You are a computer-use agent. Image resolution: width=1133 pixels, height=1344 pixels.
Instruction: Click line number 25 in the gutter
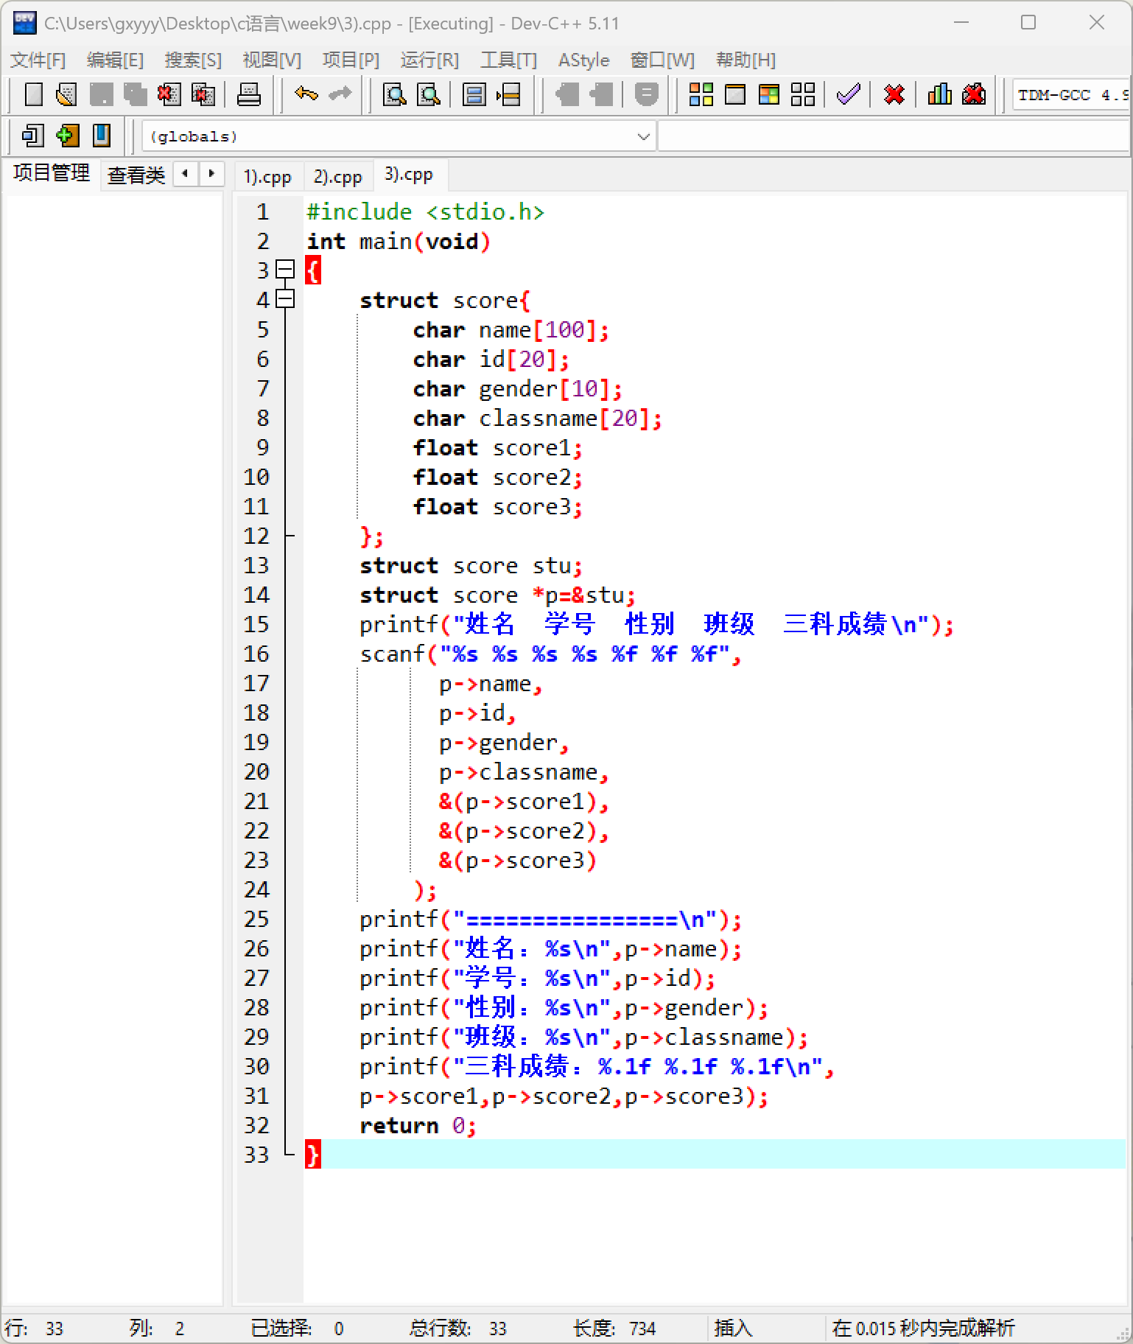(x=256, y=920)
